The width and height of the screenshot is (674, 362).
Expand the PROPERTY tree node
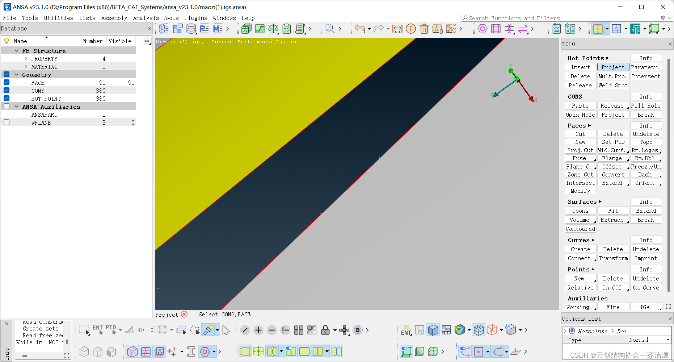[26, 59]
